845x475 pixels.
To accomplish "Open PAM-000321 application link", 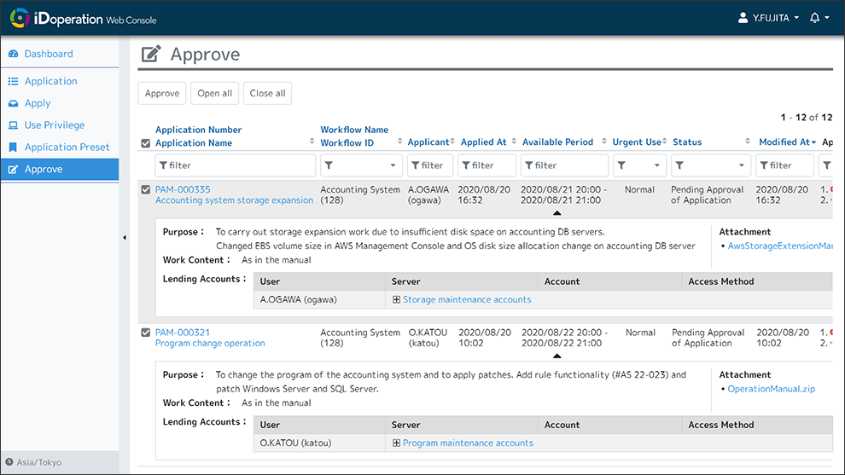I will coord(183,333).
